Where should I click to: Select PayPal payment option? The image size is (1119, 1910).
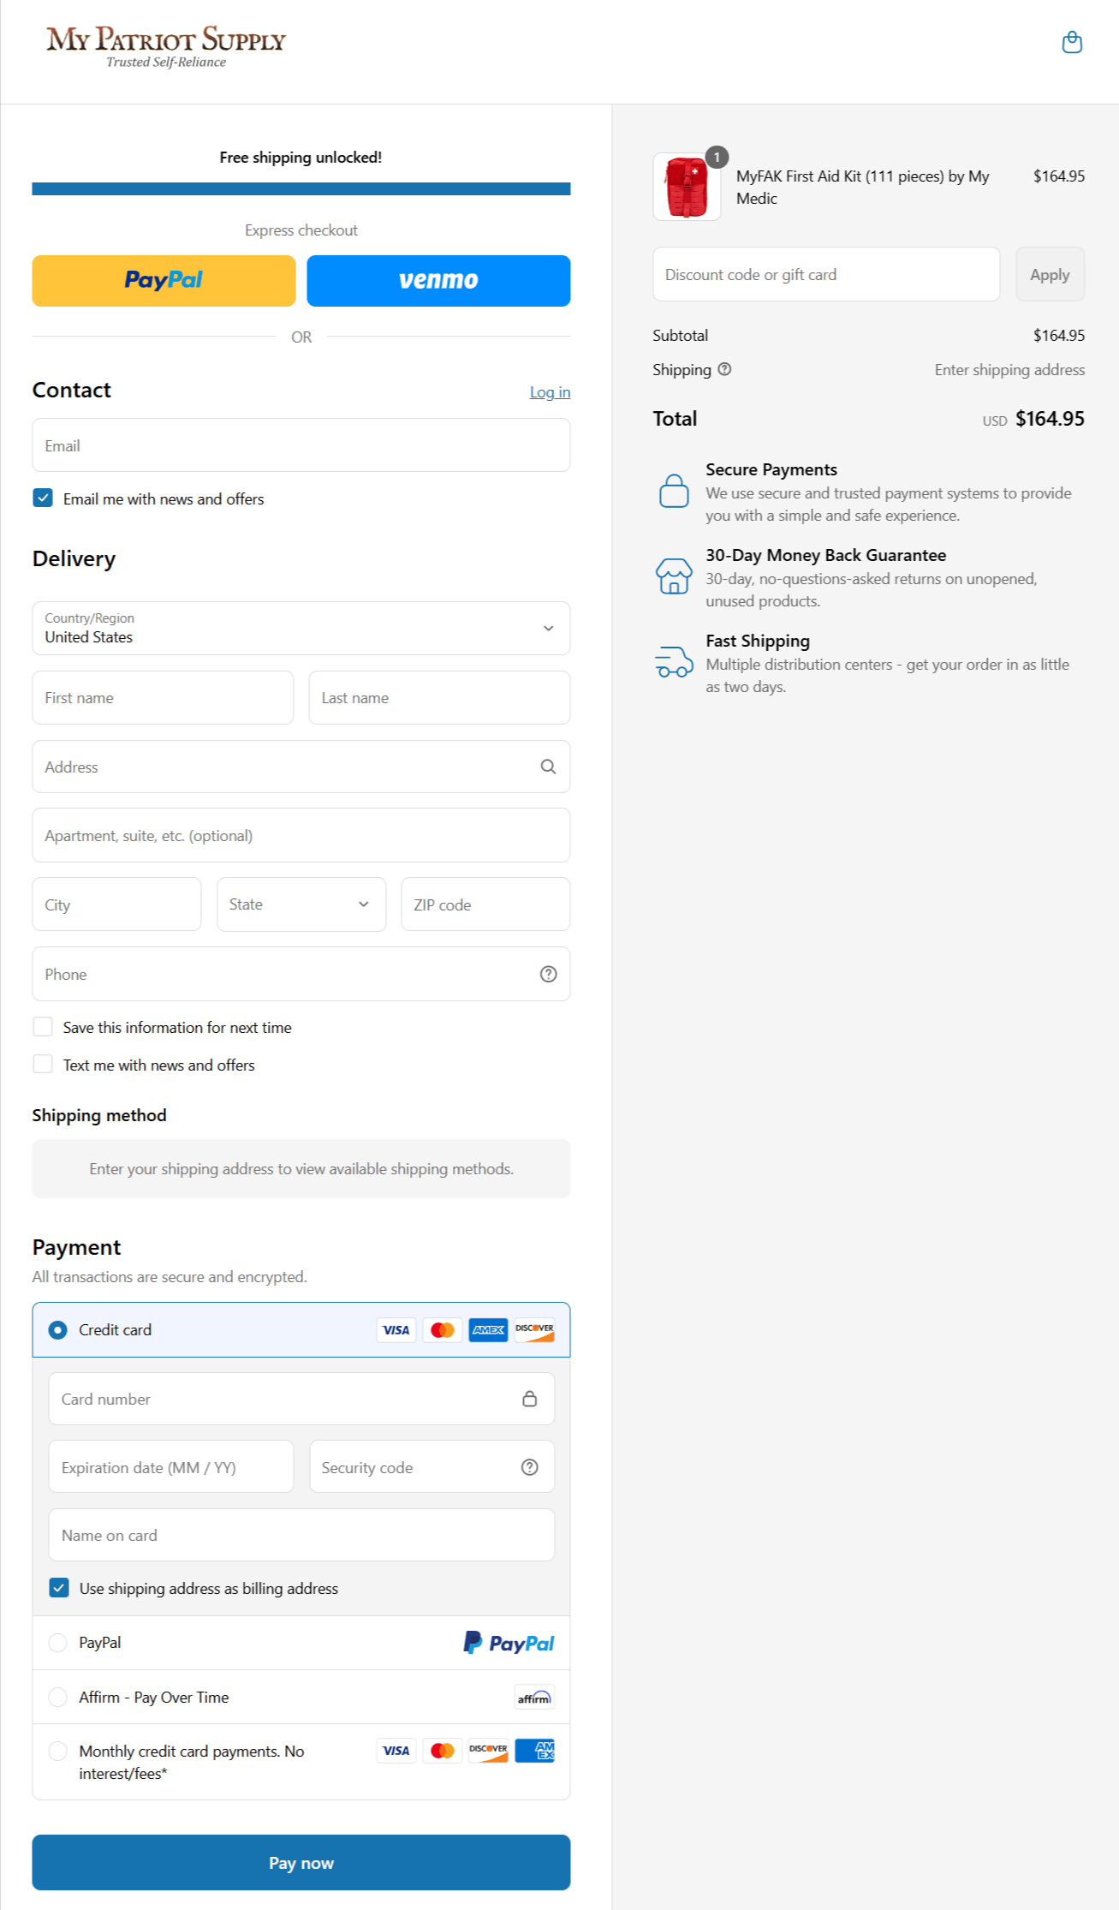point(58,1643)
